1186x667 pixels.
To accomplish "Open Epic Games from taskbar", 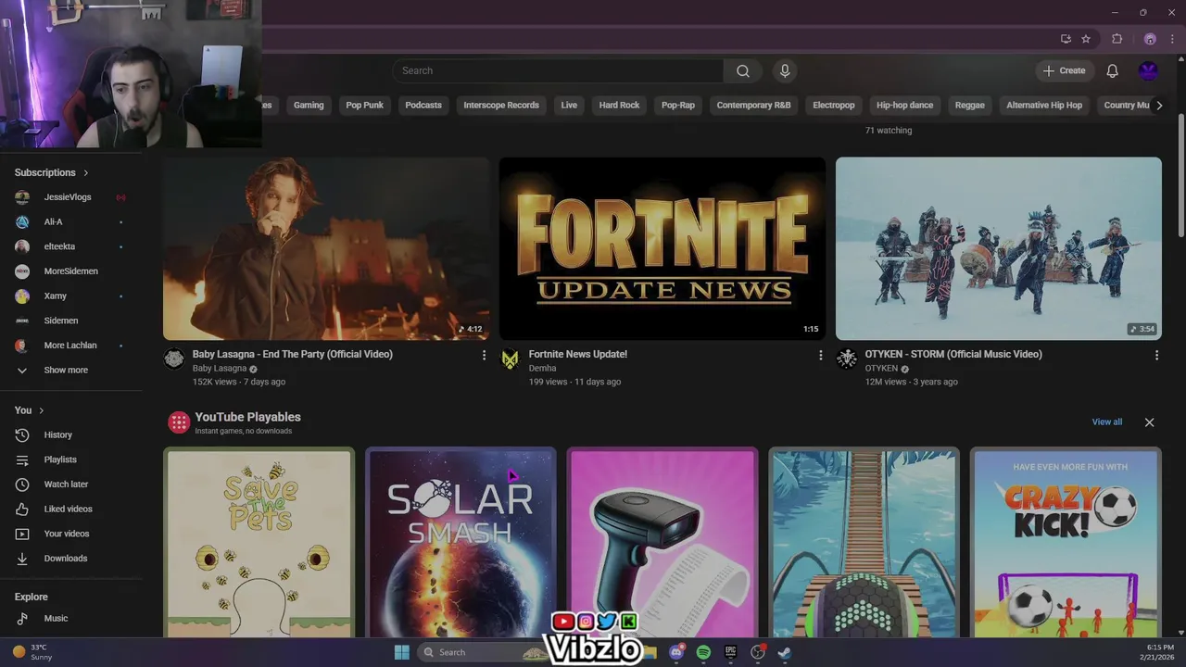I will [730, 652].
